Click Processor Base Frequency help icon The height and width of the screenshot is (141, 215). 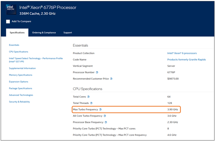point(106,122)
